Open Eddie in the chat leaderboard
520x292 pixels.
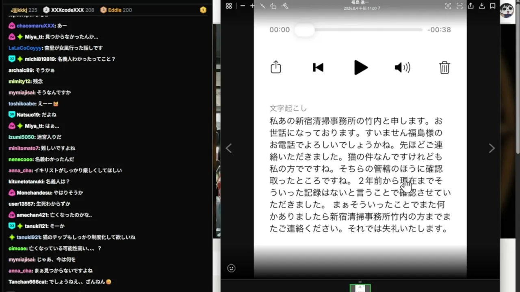(115, 10)
